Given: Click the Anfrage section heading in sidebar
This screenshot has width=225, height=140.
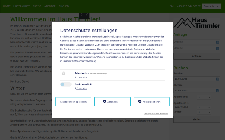Looking at the screenshot, I should pos(180,35).
